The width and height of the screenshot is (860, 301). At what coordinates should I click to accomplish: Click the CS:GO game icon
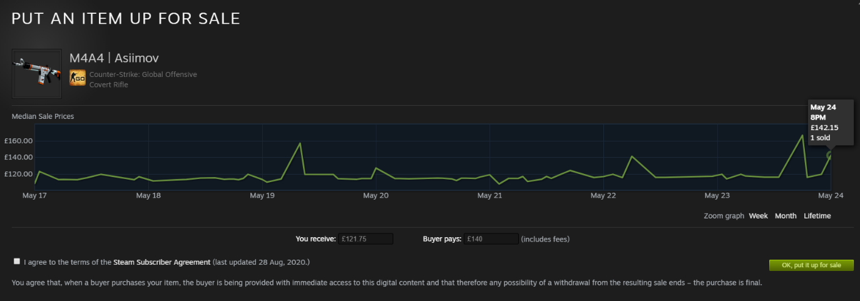pos(78,78)
